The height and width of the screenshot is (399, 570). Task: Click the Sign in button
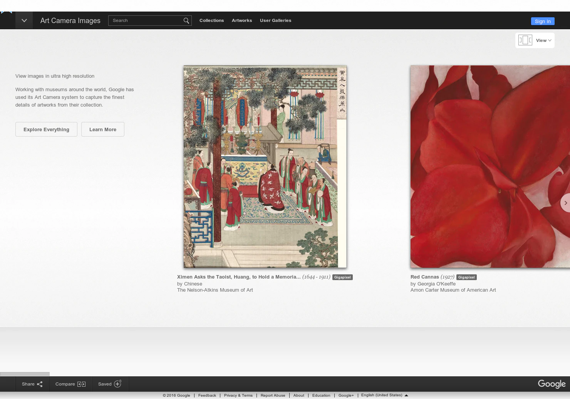pyautogui.click(x=543, y=21)
